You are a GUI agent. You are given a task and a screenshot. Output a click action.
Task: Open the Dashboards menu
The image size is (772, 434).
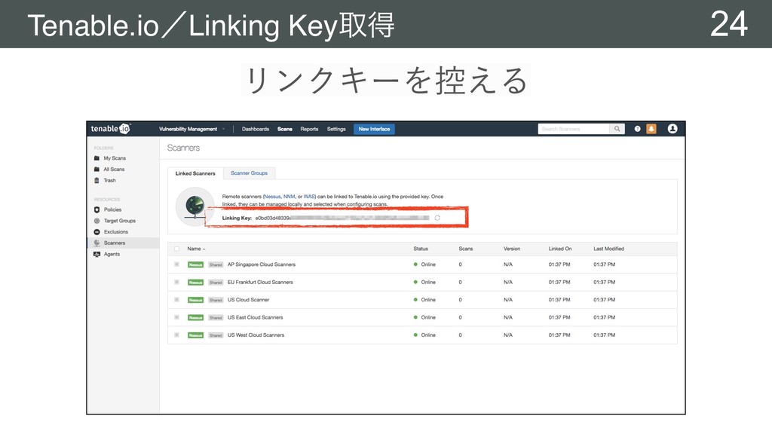(256, 129)
